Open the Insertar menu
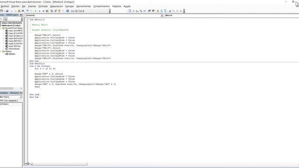The height and width of the screenshot is (168, 299). click(32, 6)
